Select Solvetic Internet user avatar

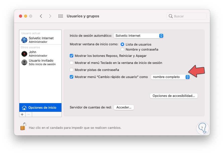(24, 40)
